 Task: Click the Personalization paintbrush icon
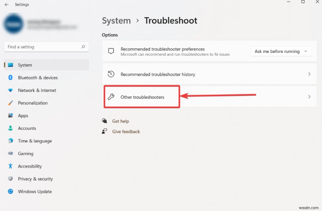[x=10, y=103]
